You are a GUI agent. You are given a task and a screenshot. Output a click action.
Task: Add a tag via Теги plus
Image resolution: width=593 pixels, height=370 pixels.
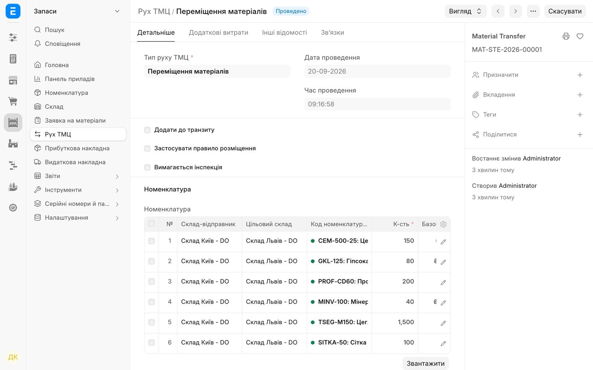580,115
